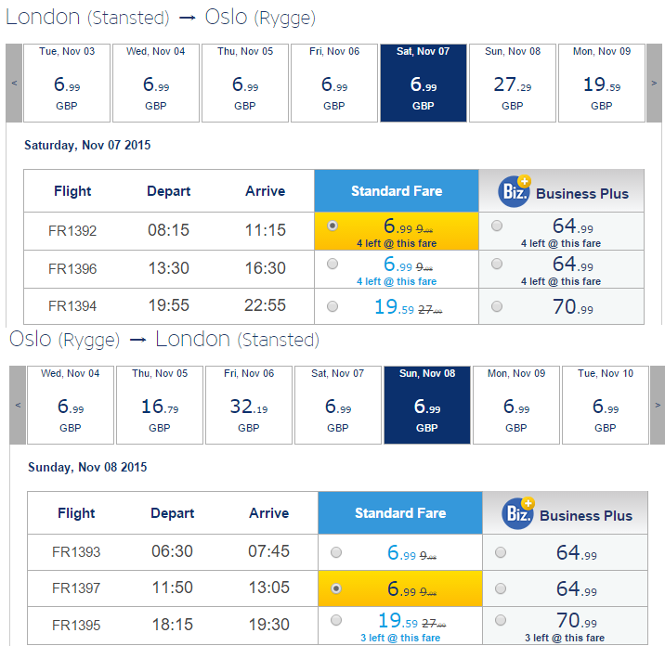The image size is (665, 646).
Task: Click the outbound Standard Fare column header
Action: tap(397, 191)
